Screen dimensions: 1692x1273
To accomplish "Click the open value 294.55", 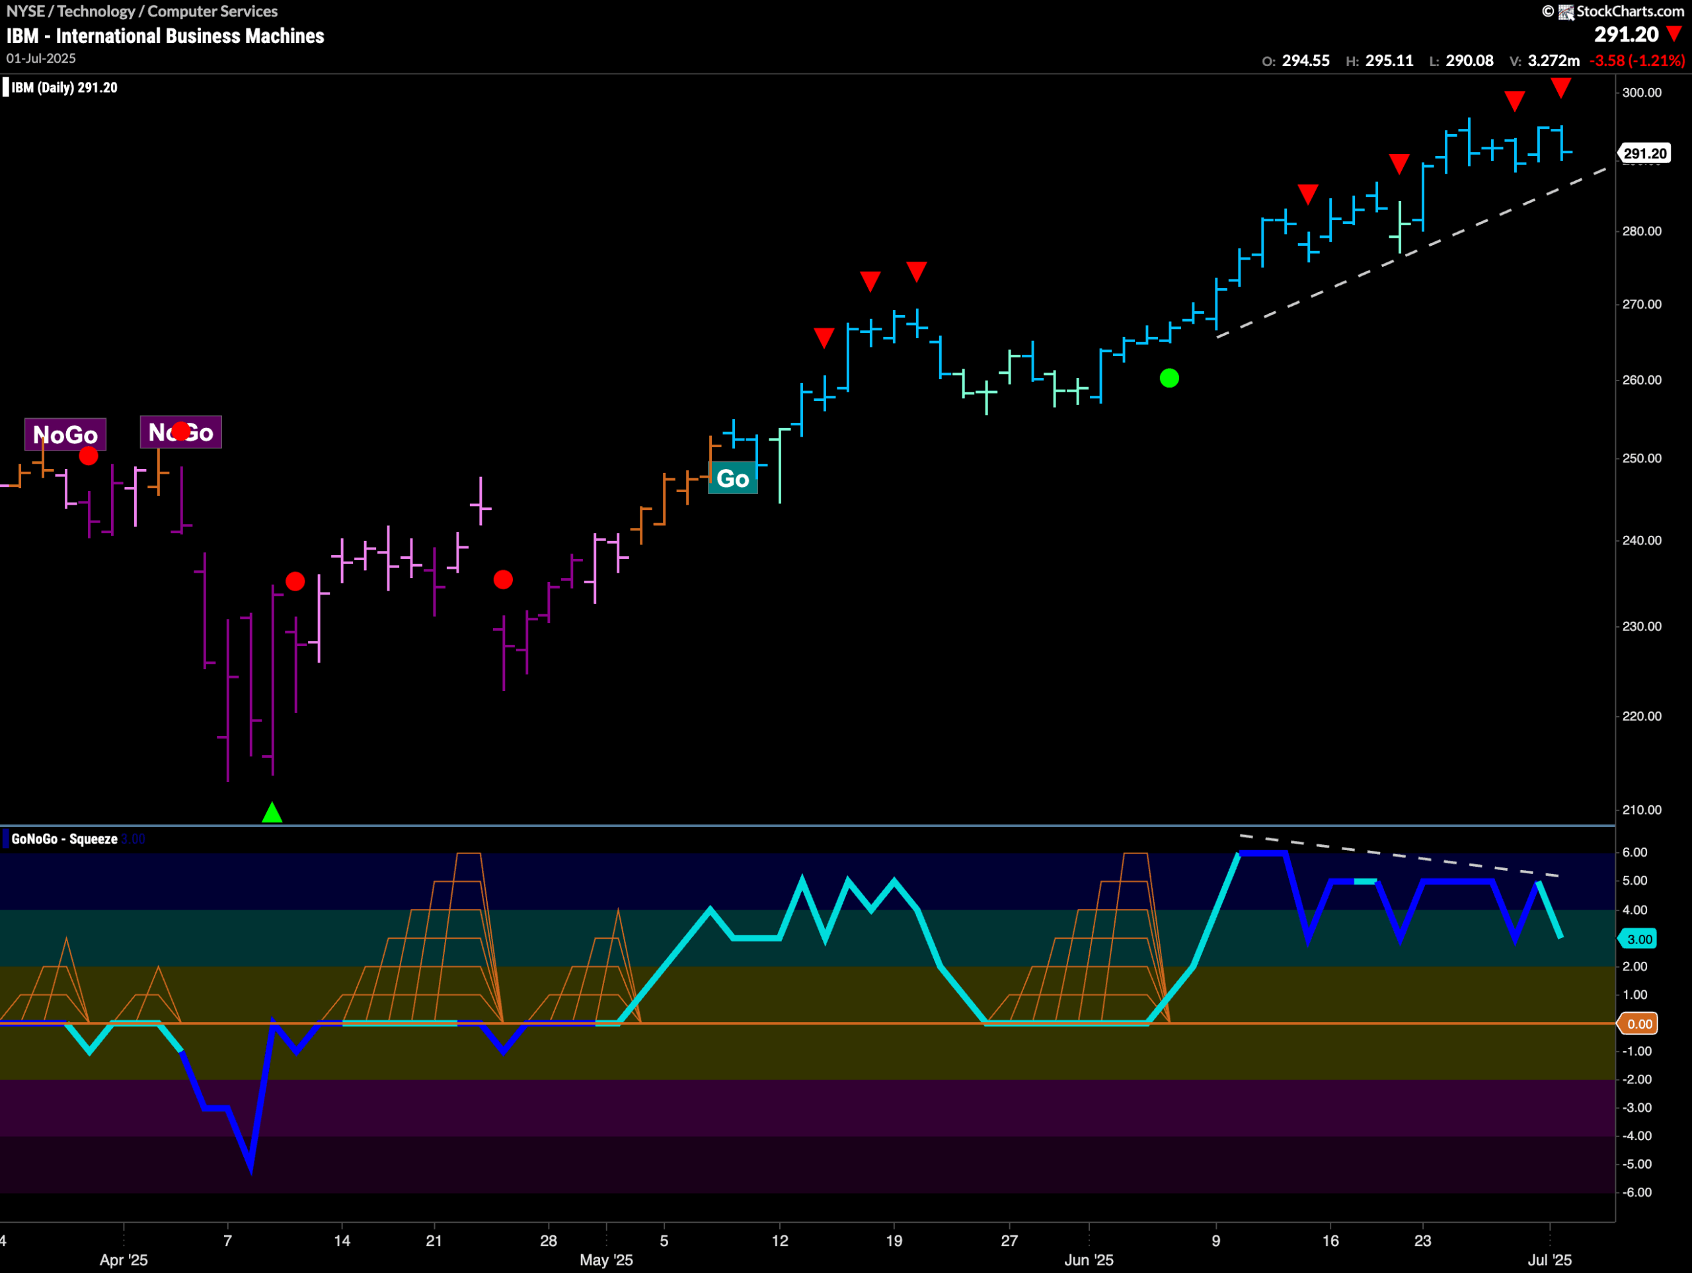I will point(1306,60).
